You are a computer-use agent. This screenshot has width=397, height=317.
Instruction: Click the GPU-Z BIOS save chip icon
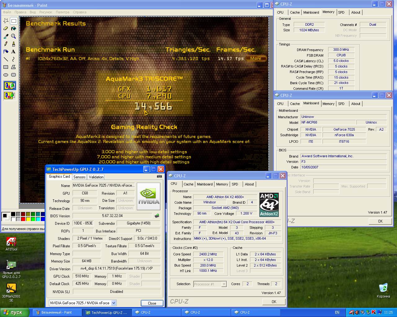[x=157, y=216]
